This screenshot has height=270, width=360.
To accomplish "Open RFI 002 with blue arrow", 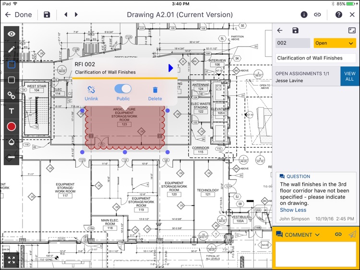I will [x=170, y=68].
